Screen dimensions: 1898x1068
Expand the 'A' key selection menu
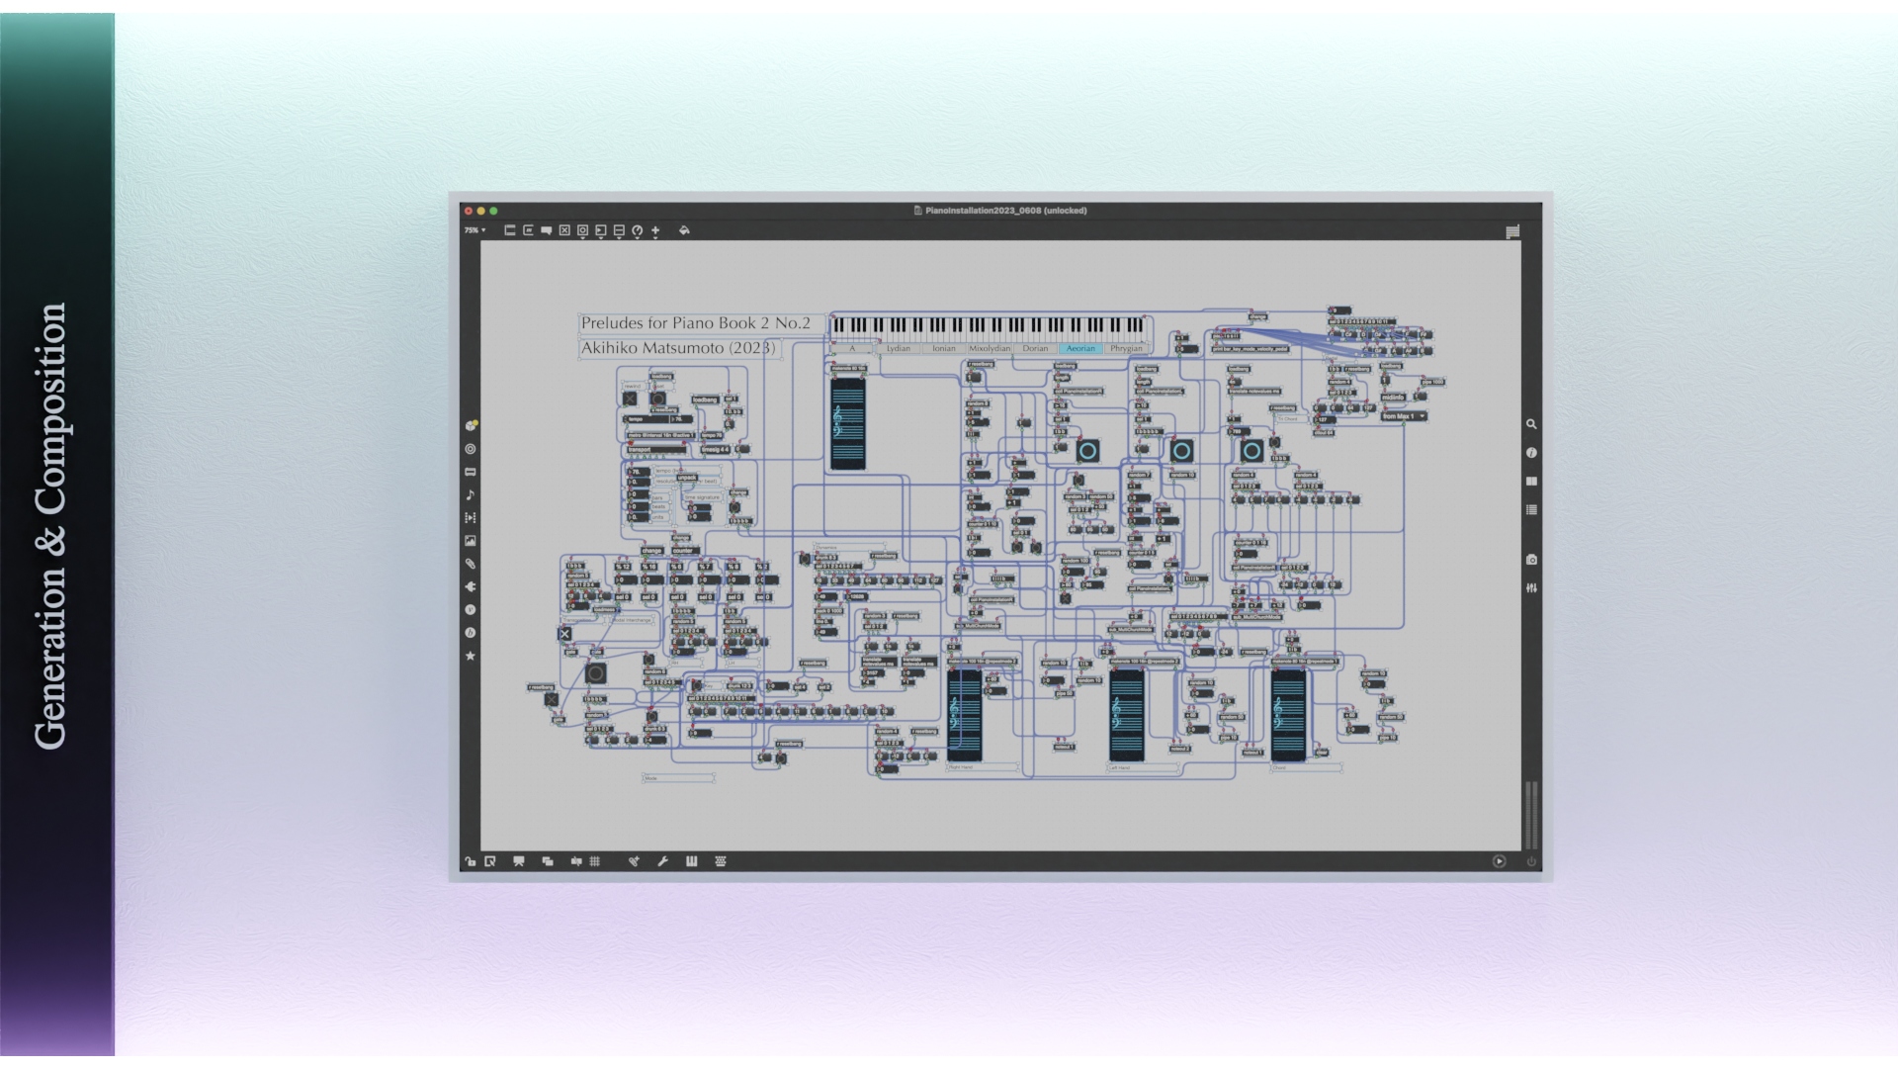click(852, 348)
